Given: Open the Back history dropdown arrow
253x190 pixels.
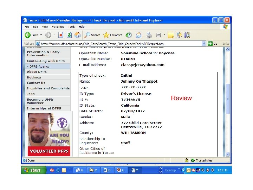Looking at the screenshot, I should (41, 35).
